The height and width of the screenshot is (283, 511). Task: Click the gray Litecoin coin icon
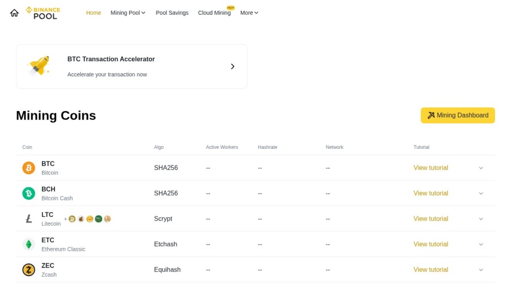pos(29,218)
